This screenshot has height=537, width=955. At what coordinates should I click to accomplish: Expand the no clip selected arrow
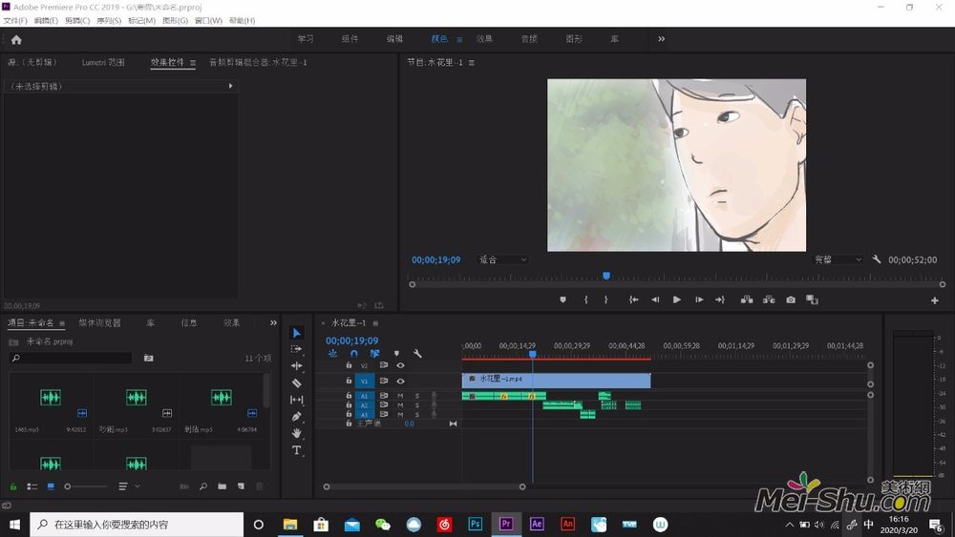(x=230, y=87)
